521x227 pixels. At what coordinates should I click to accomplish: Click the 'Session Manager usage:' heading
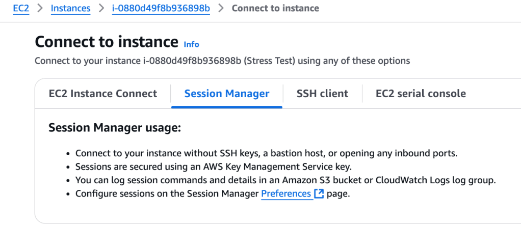tap(115, 128)
